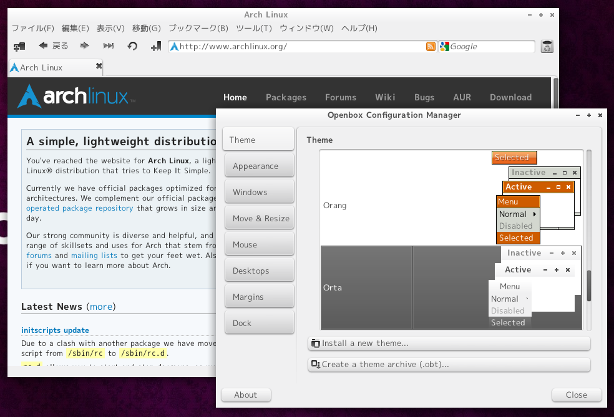This screenshot has height=417, width=614.
Task: Select the Orta theme row
Action: tap(452, 287)
